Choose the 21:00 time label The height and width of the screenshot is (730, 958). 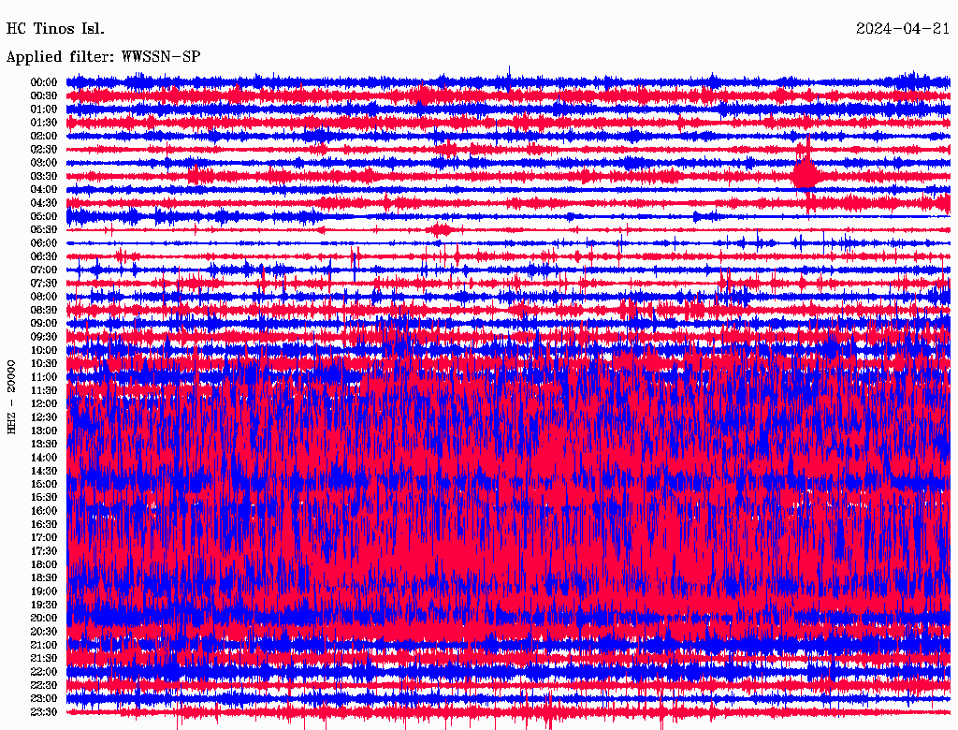point(44,645)
